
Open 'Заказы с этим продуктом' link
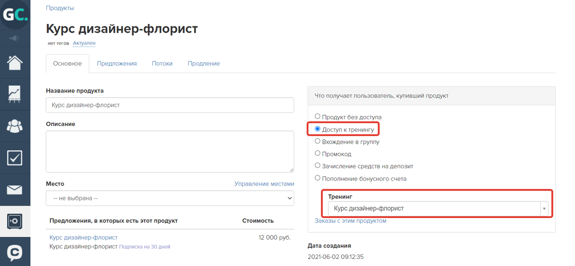tap(350, 221)
